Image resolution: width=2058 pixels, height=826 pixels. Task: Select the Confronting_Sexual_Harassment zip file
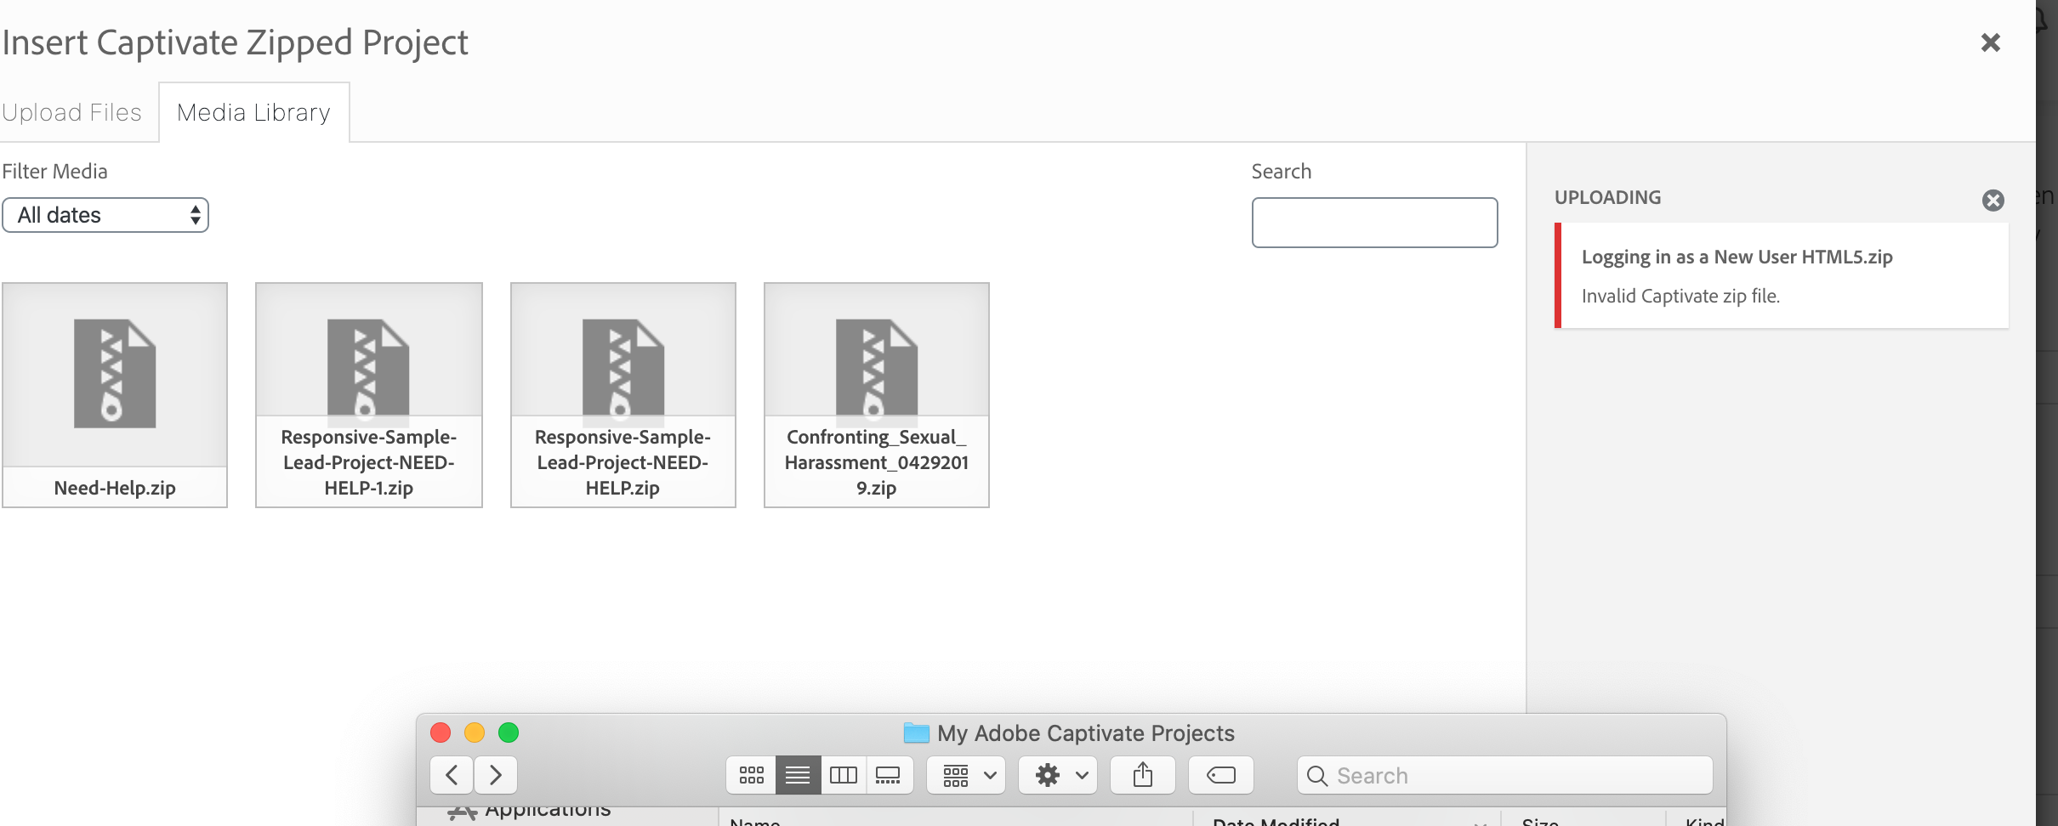876,394
